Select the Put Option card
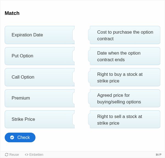The height and width of the screenshot is (158, 165). click(40, 56)
